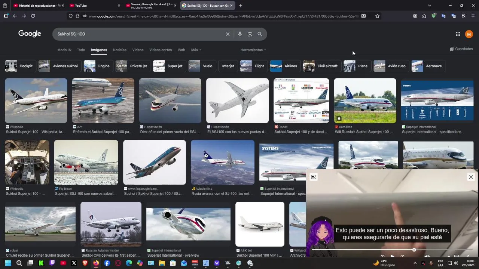The image size is (479, 269).
Task: Open Google Lens image search
Action: (250, 34)
